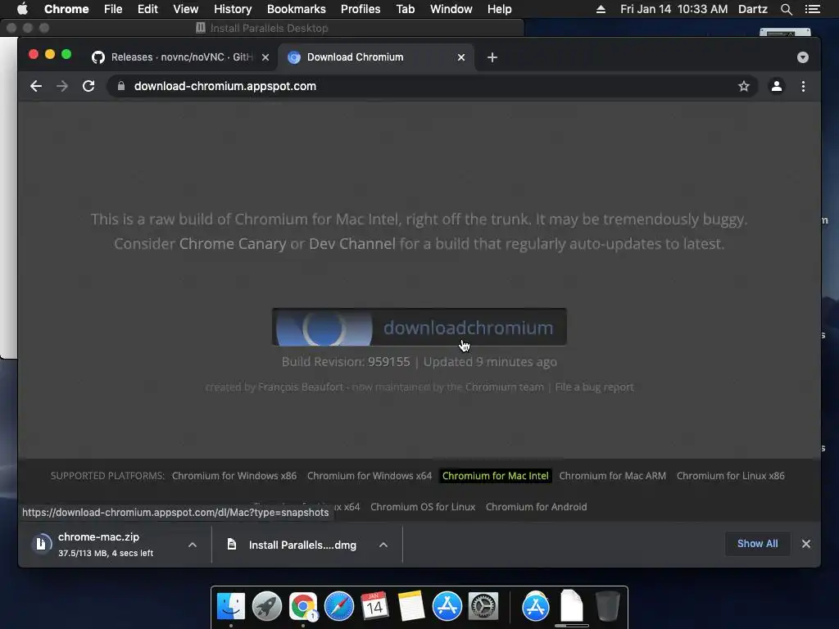
Task: Select Chromium for Mac ARM platform
Action: coord(612,476)
